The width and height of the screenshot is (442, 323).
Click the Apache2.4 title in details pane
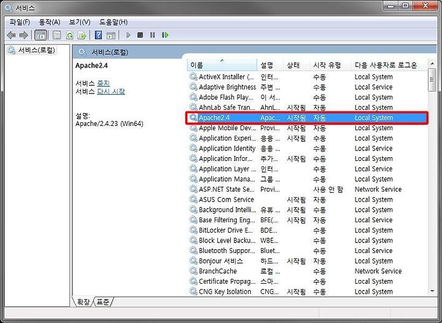pyautogui.click(x=91, y=65)
